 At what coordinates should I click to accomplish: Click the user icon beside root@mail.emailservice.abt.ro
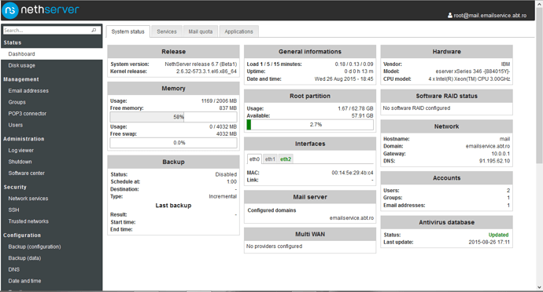tap(450, 15)
